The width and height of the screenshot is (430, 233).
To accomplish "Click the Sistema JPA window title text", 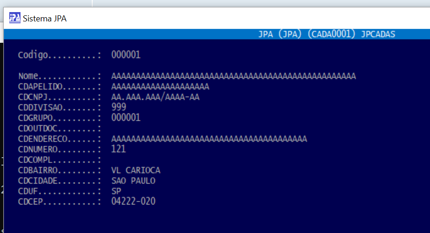I will [45, 19].
